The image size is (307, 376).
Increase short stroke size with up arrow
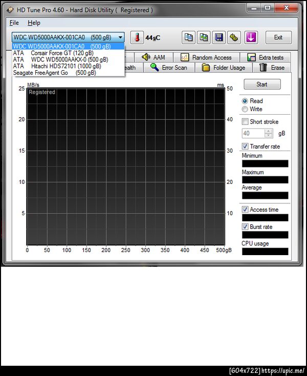click(x=269, y=131)
